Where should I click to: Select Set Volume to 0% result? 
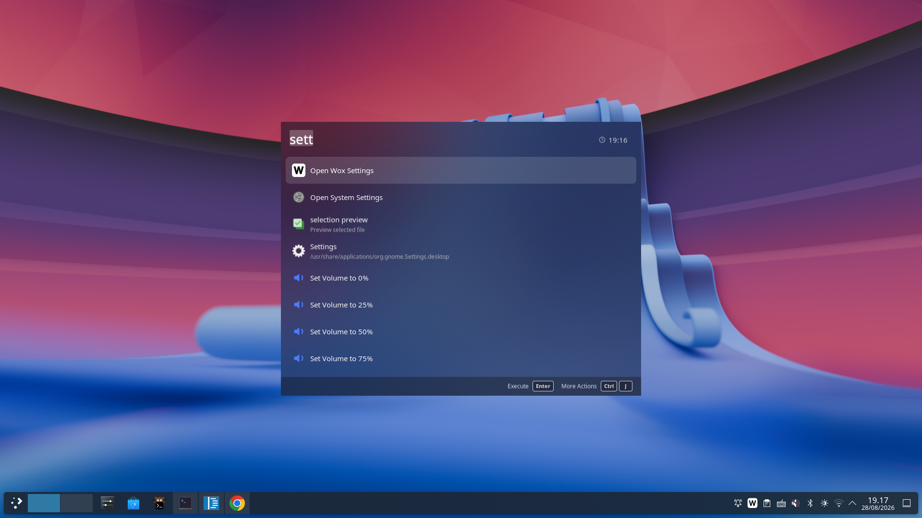pos(461,278)
